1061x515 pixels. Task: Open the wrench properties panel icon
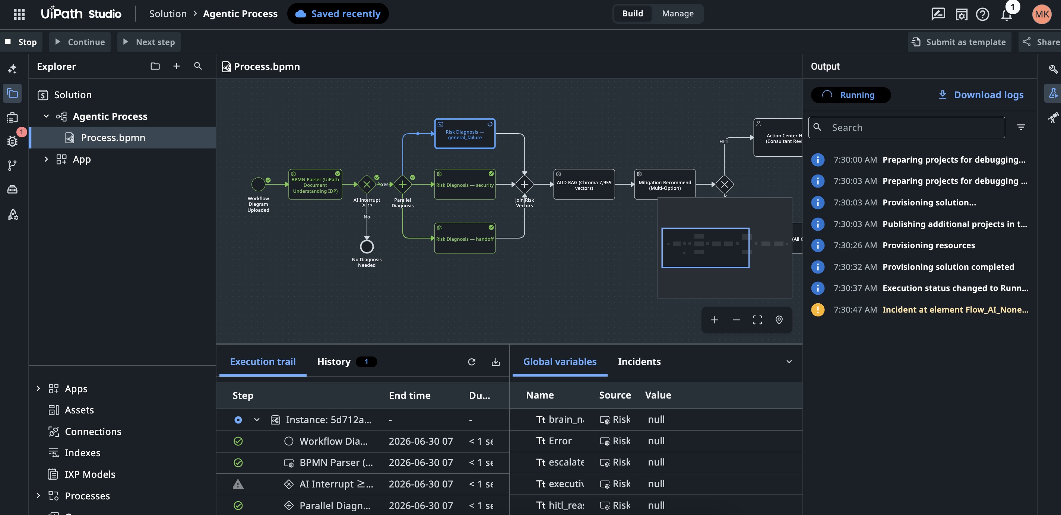pyautogui.click(x=1053, y=68)
